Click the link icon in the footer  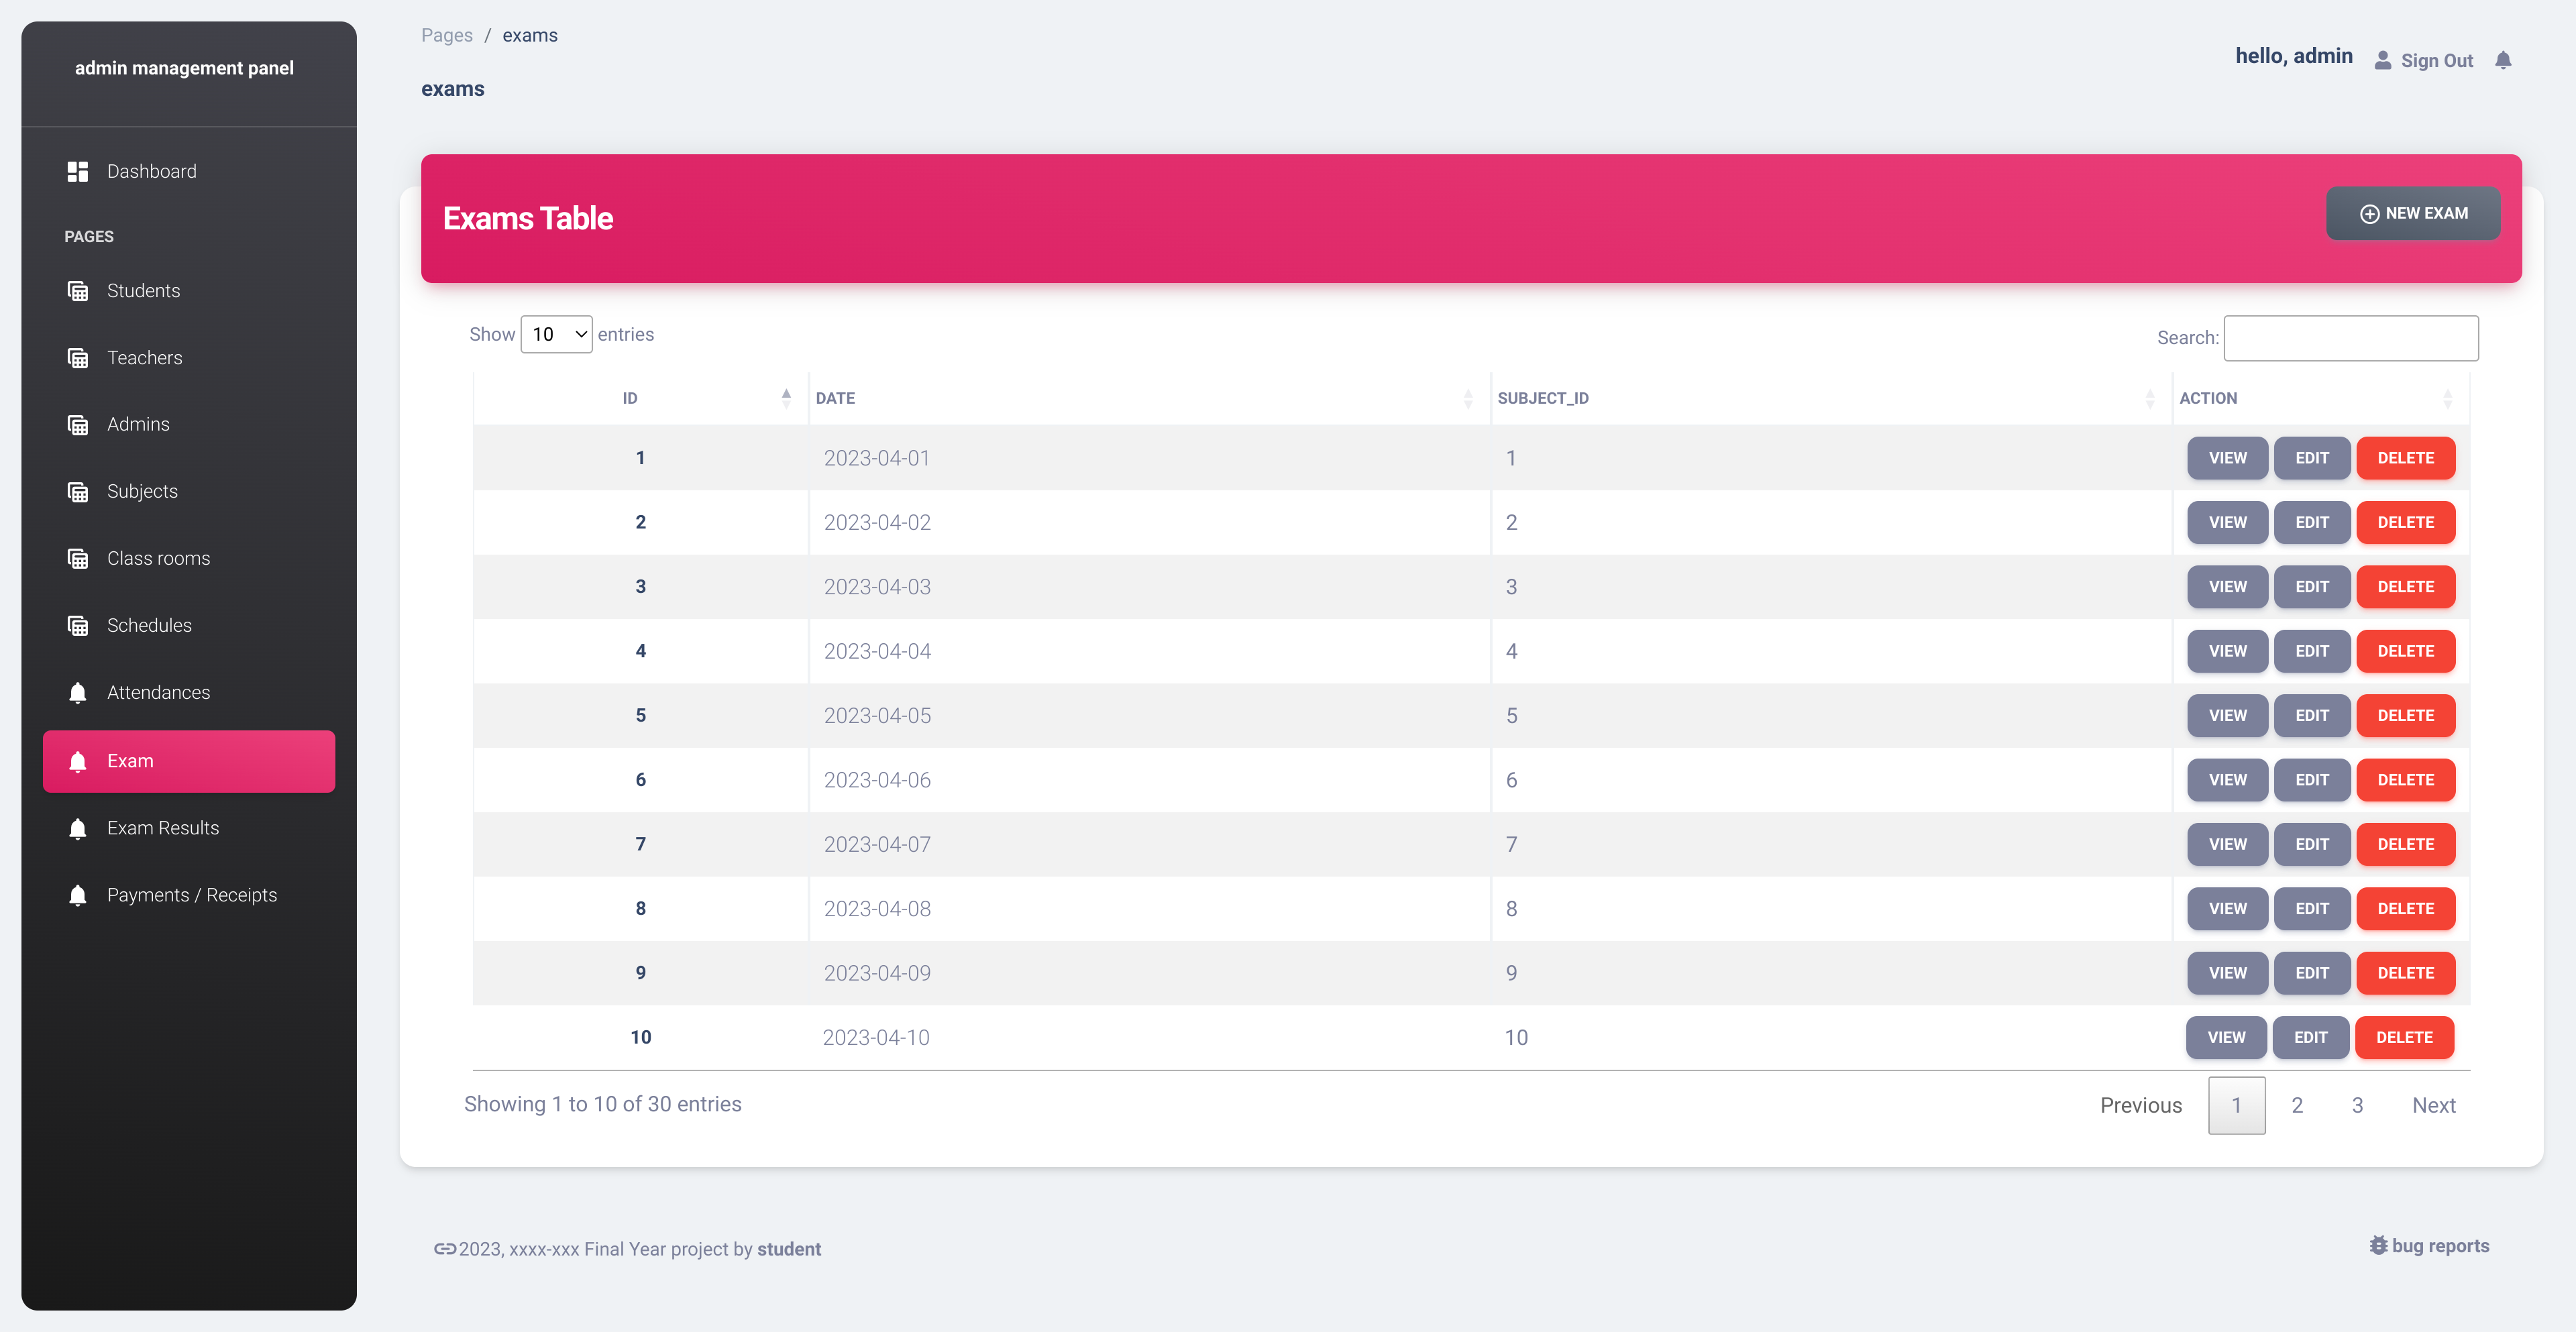tap(444, 1248)
